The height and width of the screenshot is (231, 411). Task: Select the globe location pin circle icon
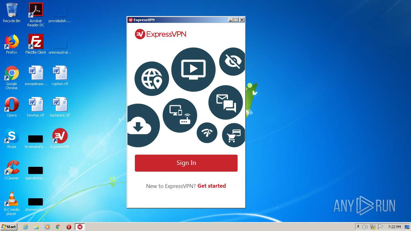[x=152, y=79]
